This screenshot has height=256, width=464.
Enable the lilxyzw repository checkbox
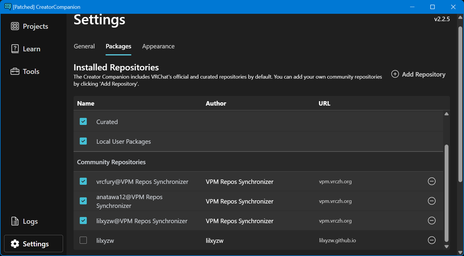coord(83,240)
